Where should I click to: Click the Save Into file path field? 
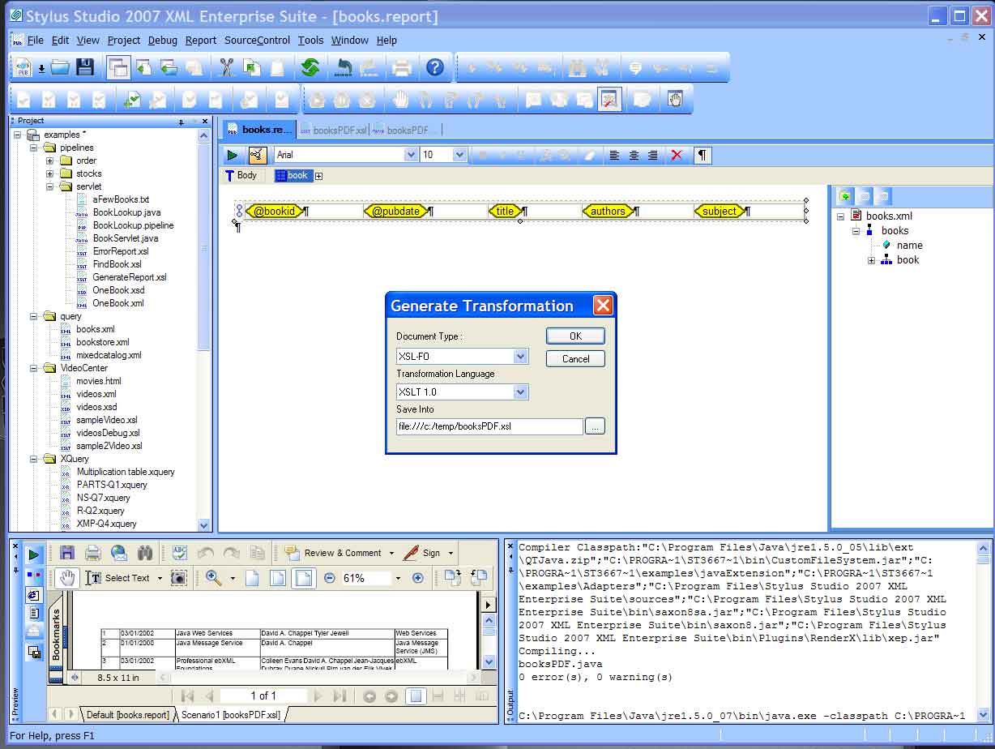(x=489, y=426)
